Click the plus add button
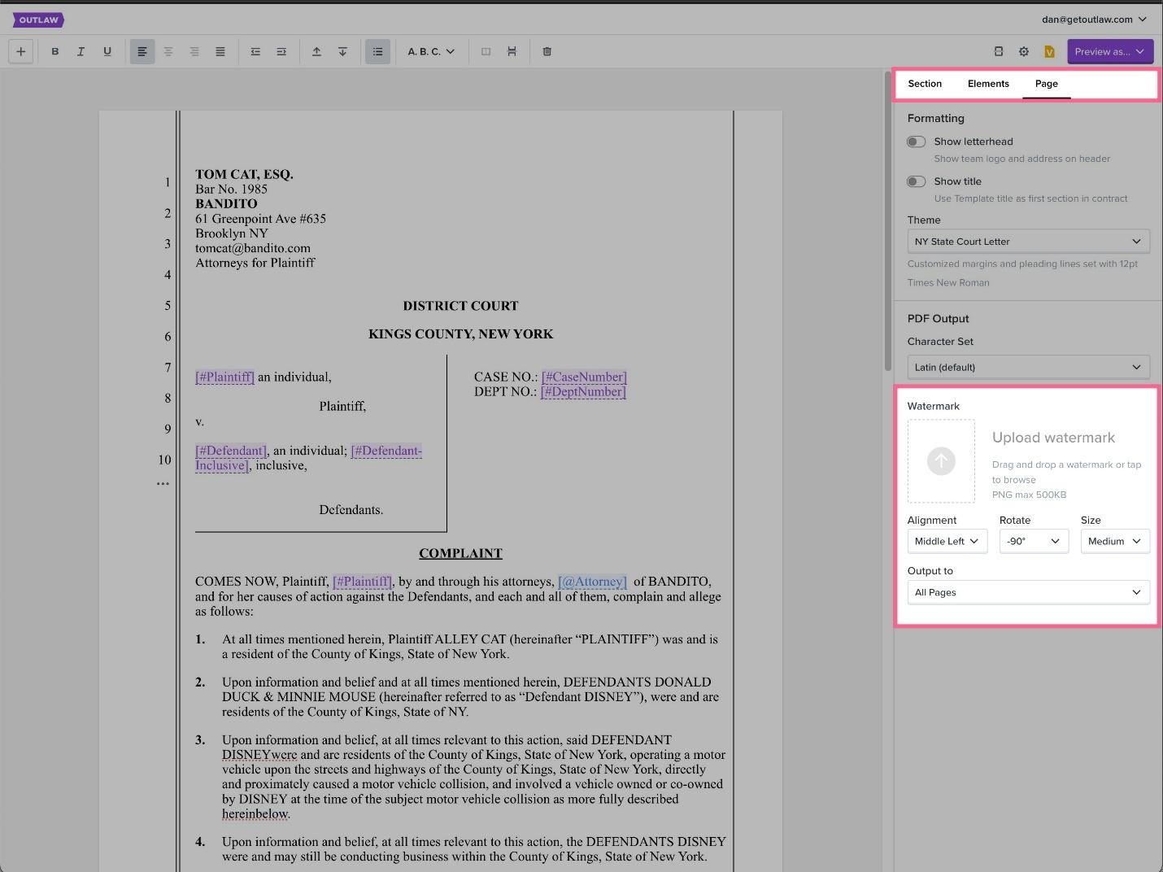Screen dimensions: 1163x872 20,51
